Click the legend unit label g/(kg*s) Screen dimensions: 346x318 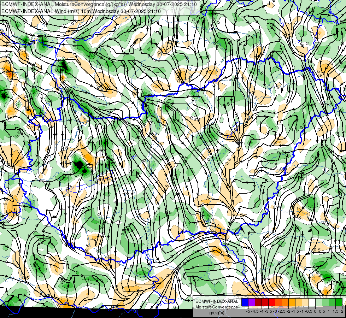(x=217, y=313)
